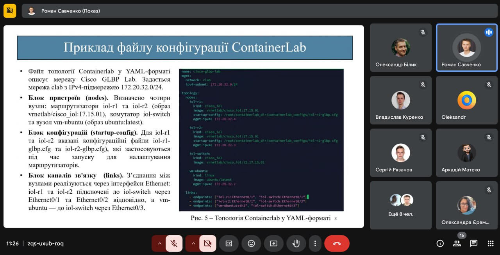The height and width of the screenshot is (255, 500).
Task: Click the Роман Савченко (Показ) presenter label
Action: pyautogui.click(x=71, y=11)
